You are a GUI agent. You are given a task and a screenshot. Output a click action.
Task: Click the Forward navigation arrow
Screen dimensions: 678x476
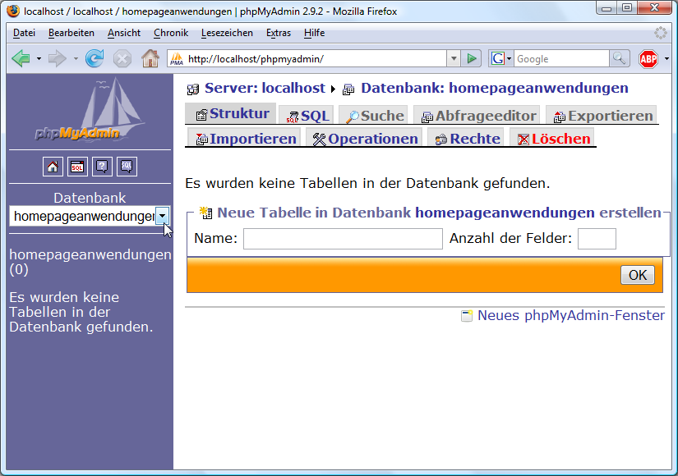point(58,58)
